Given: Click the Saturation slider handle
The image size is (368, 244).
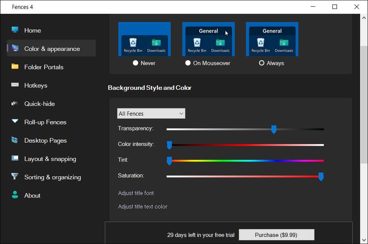Looking at the screenshot, I should pyautogui.click(x=321, y=177).
